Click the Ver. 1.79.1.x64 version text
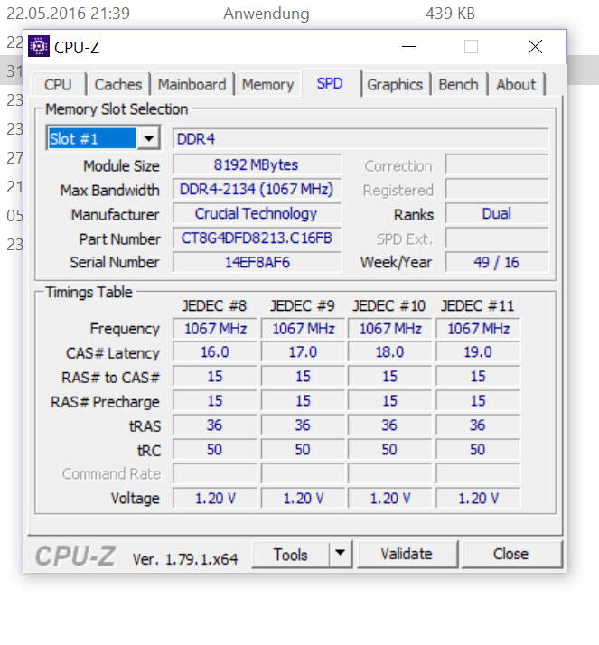 (x=185, y=558)
